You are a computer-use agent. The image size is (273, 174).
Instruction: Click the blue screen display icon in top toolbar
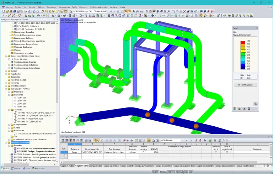pyautogui.click(x=201, y=11)
